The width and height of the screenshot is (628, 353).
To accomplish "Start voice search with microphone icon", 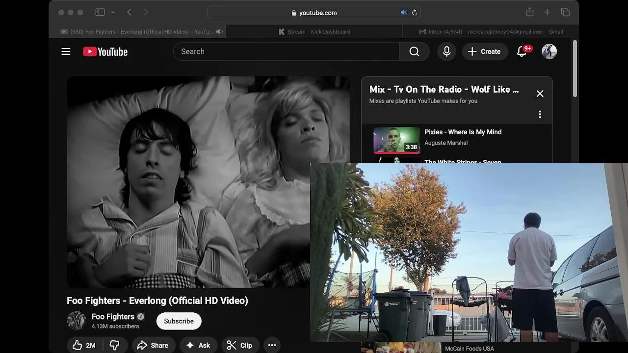I will coord(446,51).
